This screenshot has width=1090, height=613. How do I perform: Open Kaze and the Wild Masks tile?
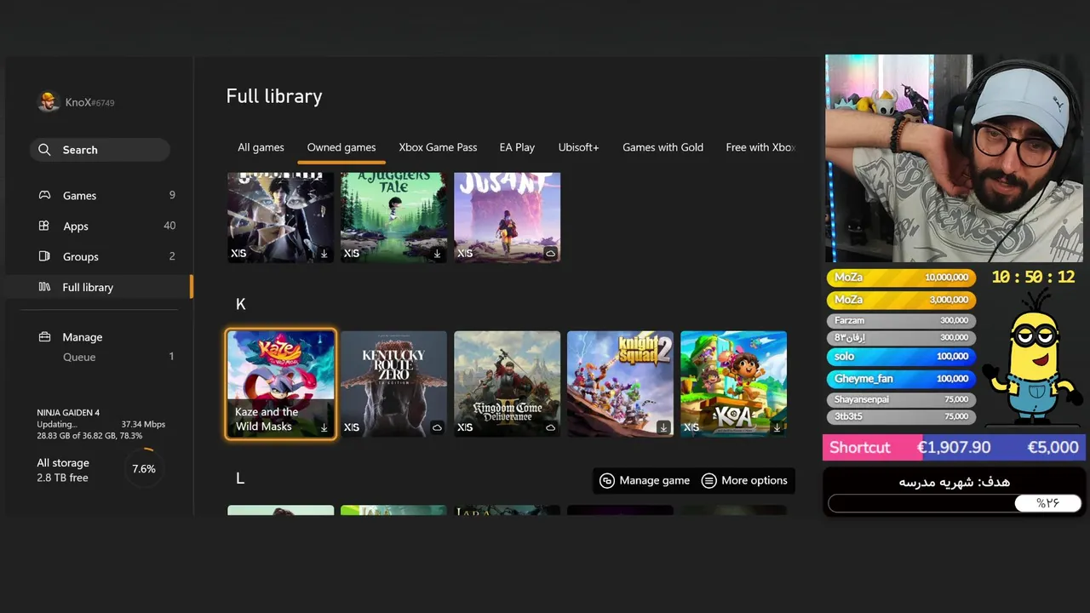click(x=280, y=384)
